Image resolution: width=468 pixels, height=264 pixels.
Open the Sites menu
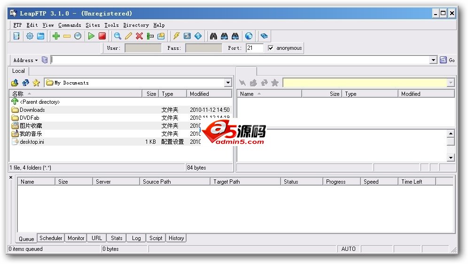coord(93,25)
